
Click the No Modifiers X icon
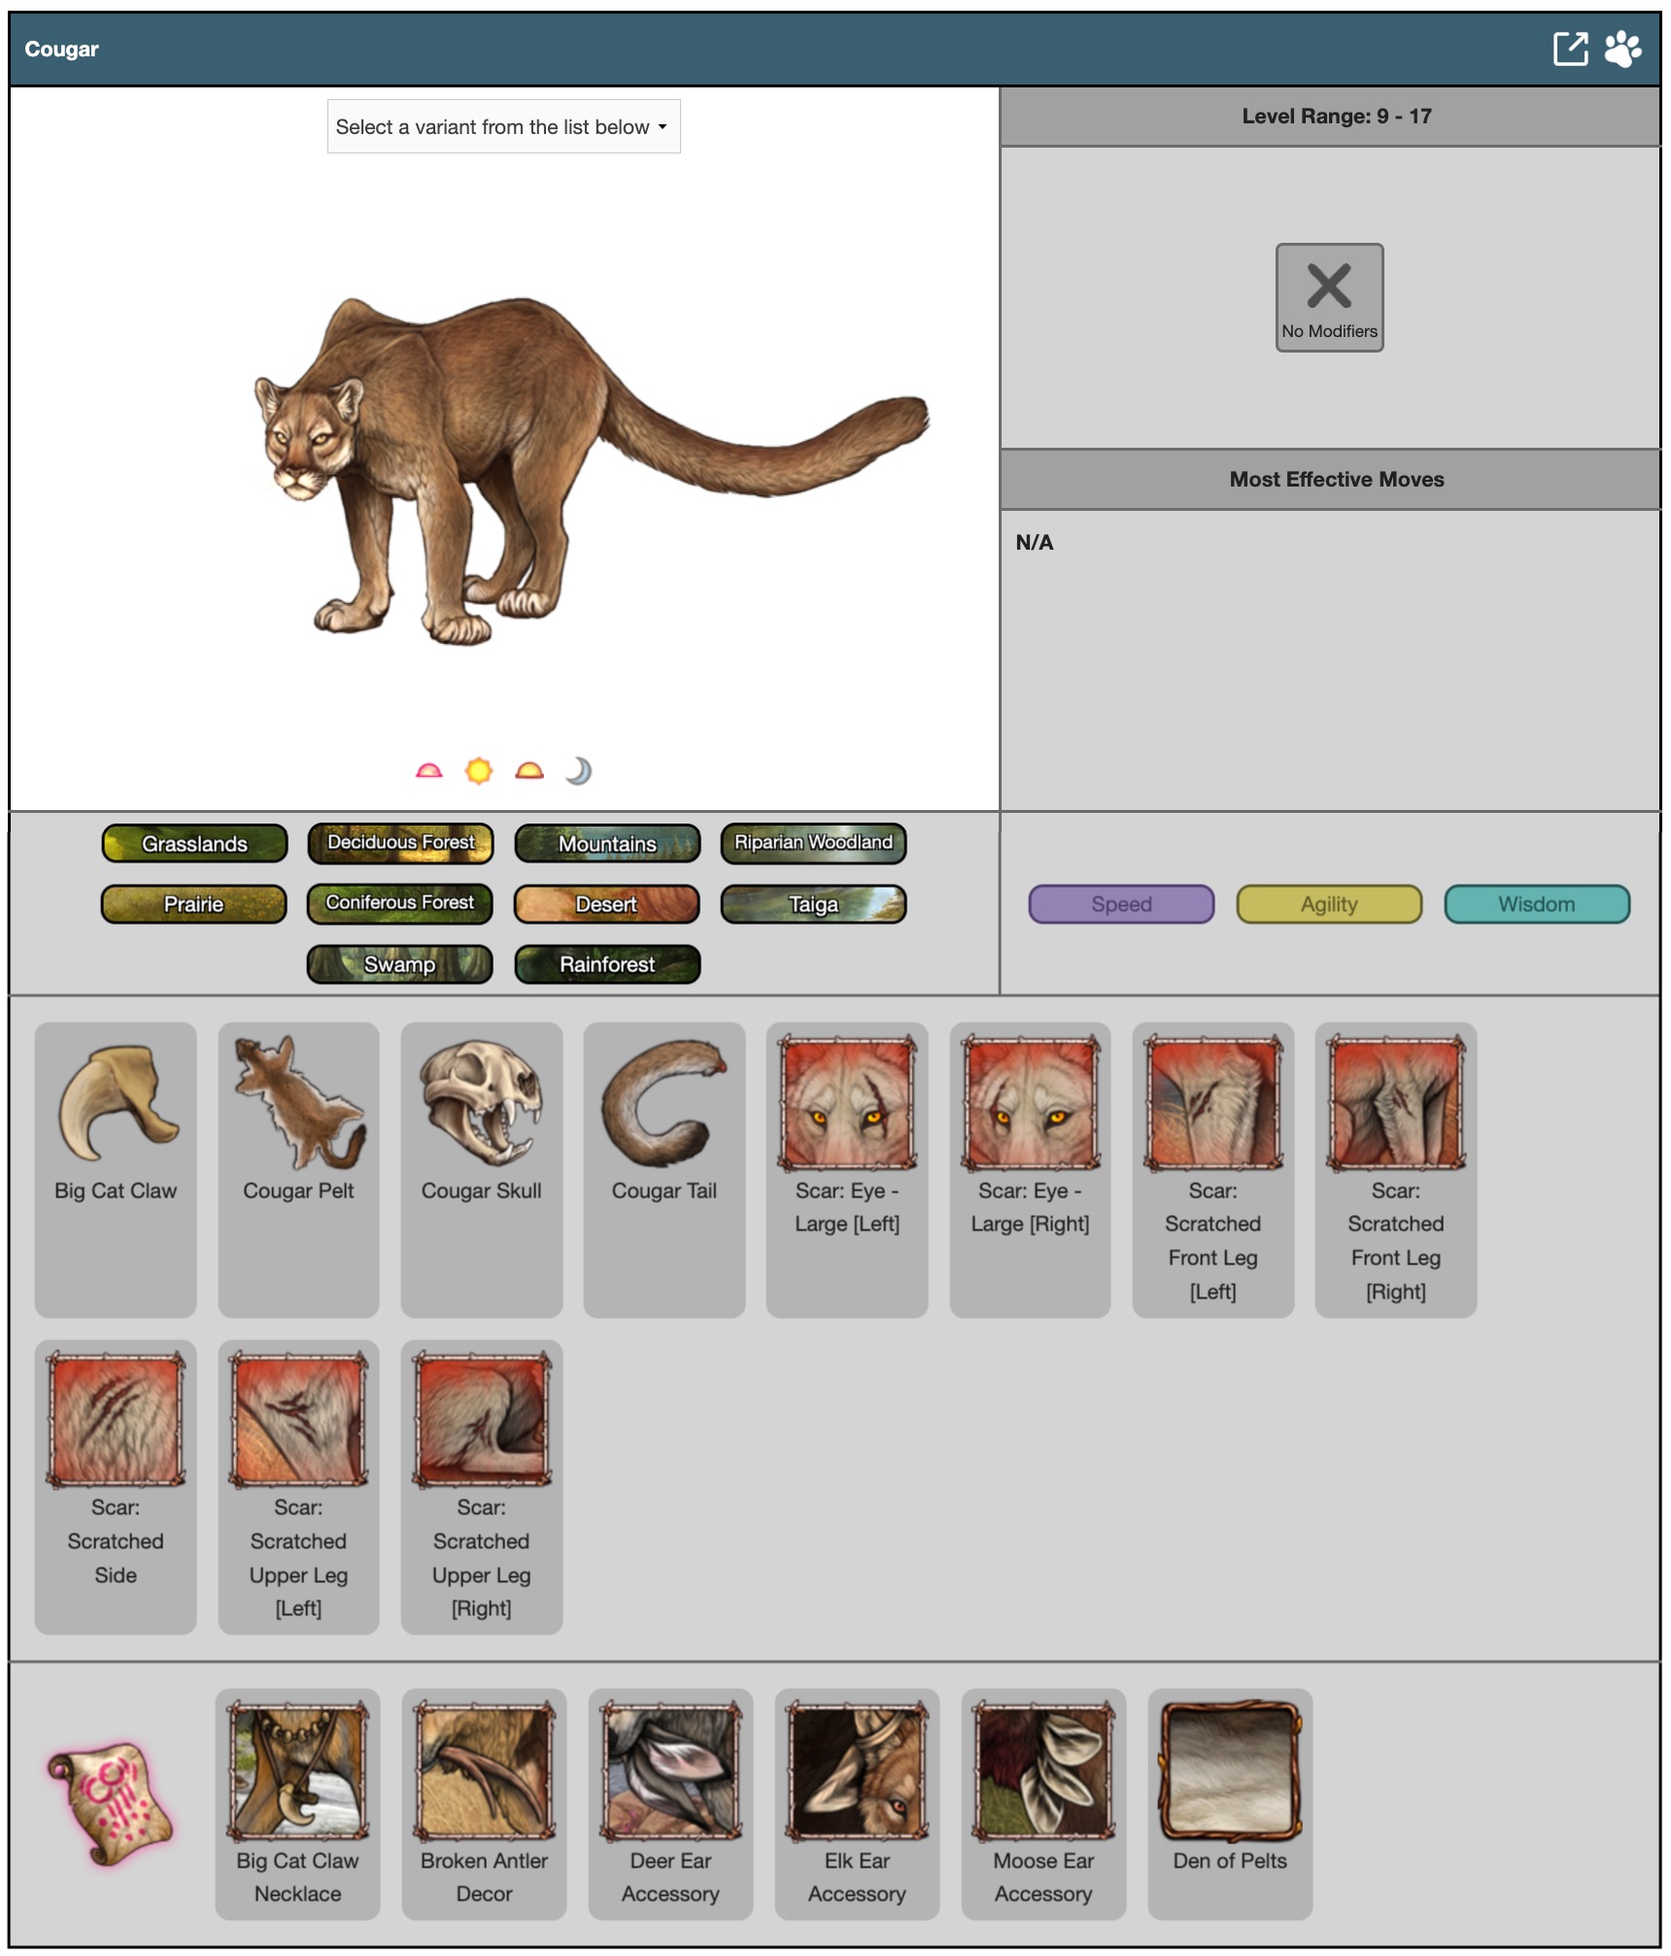1328,287
